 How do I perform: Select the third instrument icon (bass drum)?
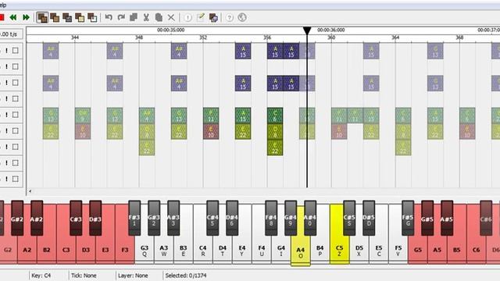[x=67, y=17]
